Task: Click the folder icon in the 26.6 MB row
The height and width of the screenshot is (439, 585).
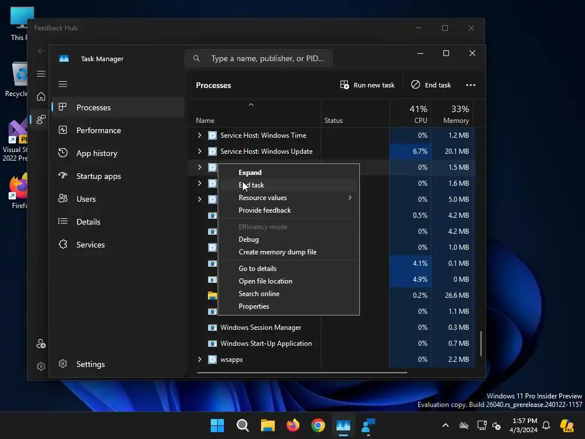Action: [x=213, y=296]
